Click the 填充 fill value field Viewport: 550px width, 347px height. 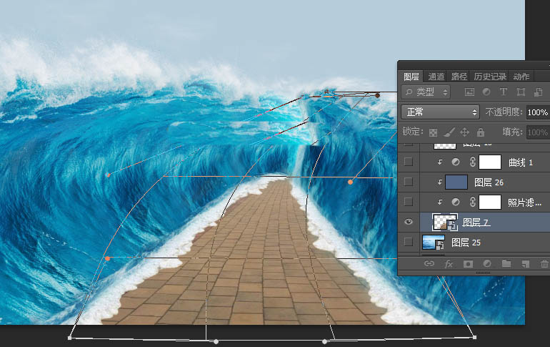coord(539,132)
